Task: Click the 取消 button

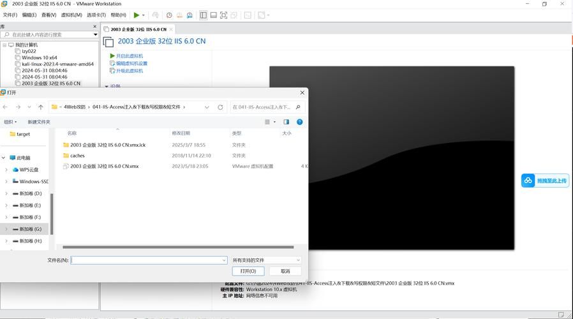Action: click(285, 271)
